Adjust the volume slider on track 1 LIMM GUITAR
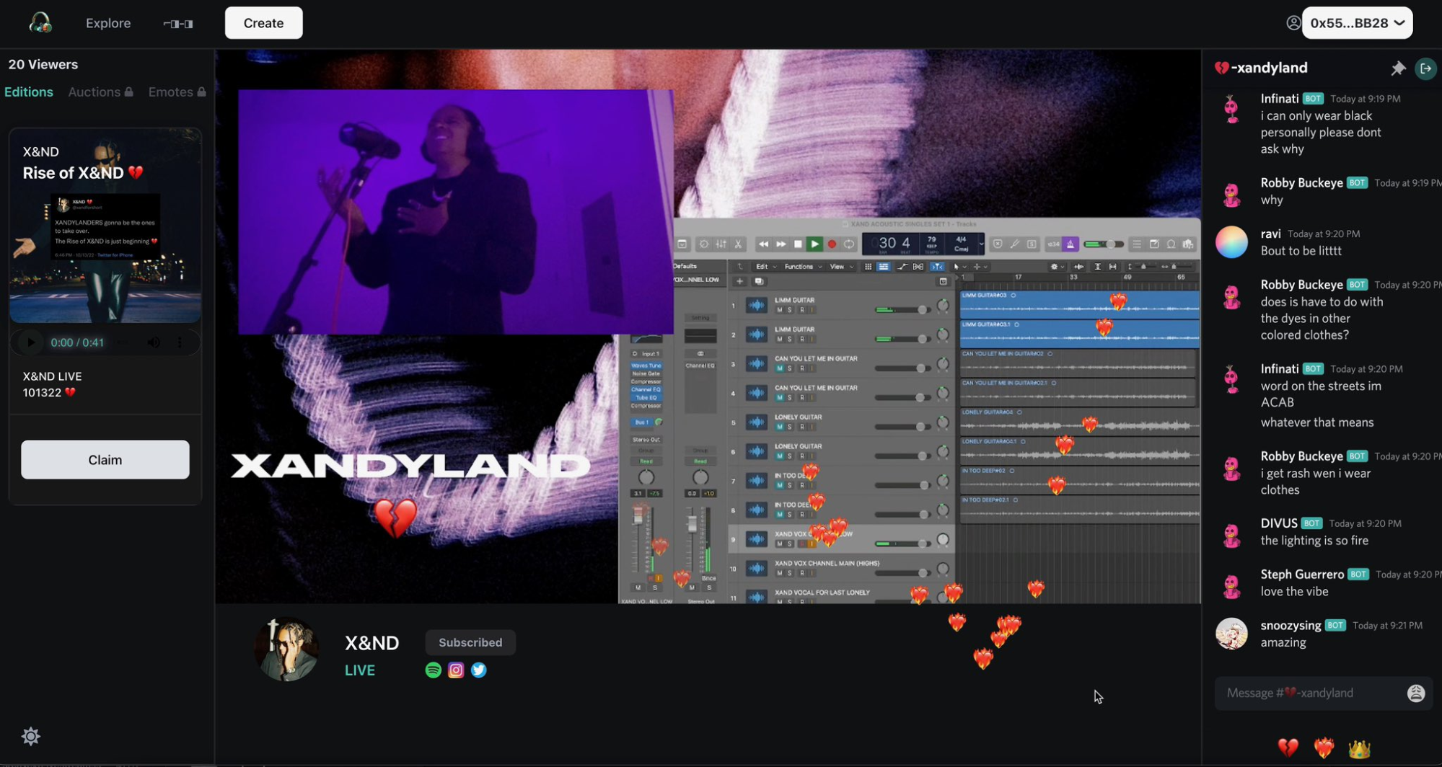The height and width of the screenshot is (767, 1442). point(902,310)
